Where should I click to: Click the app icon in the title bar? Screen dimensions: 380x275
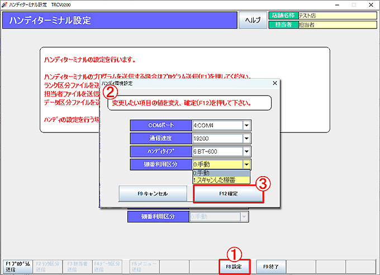pyautogui.click(x=4, y=5)
